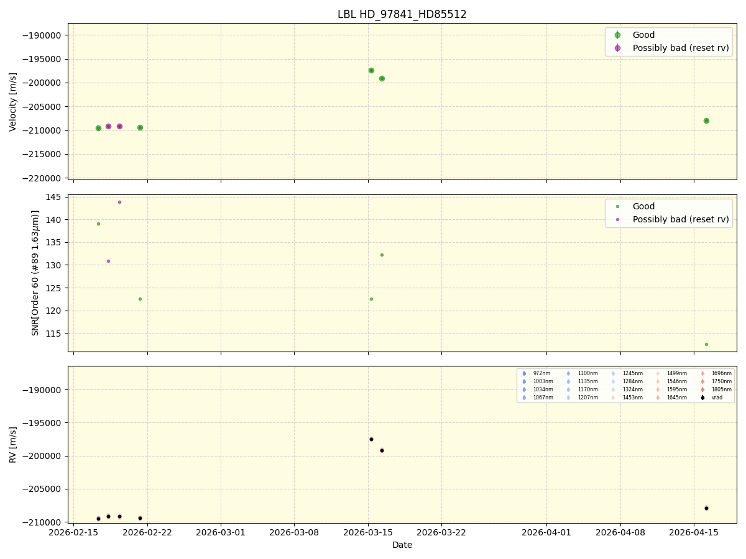Click the 2026-03-08 date tick label
This screenshot has height=559, width=746.
(x=294, y=532)
